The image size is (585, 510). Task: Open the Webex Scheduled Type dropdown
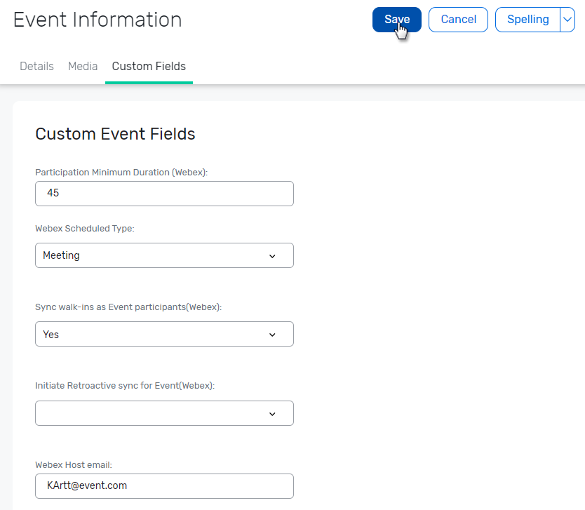click(x=164, y=255)
